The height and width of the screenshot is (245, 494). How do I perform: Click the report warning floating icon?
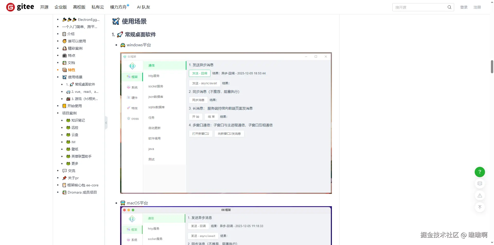coord(480,195)
